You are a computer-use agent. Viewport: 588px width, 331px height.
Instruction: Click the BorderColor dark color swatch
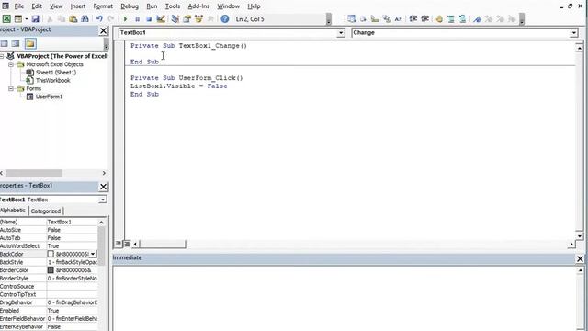tap(51, 270)
